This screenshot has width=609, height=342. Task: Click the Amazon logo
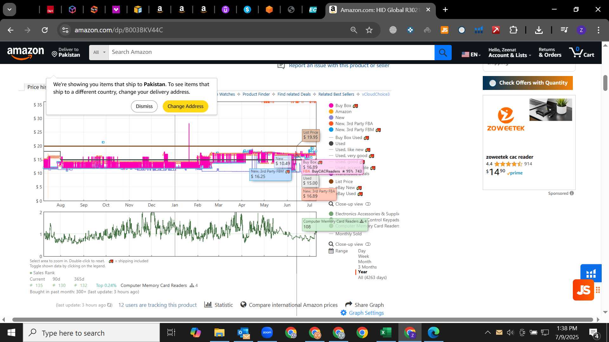25,53
